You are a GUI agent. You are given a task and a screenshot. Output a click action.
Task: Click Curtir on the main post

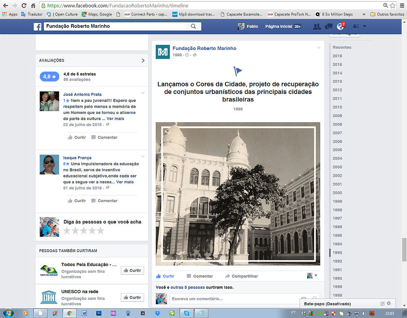pyautogui.click(x=165, y=276)
